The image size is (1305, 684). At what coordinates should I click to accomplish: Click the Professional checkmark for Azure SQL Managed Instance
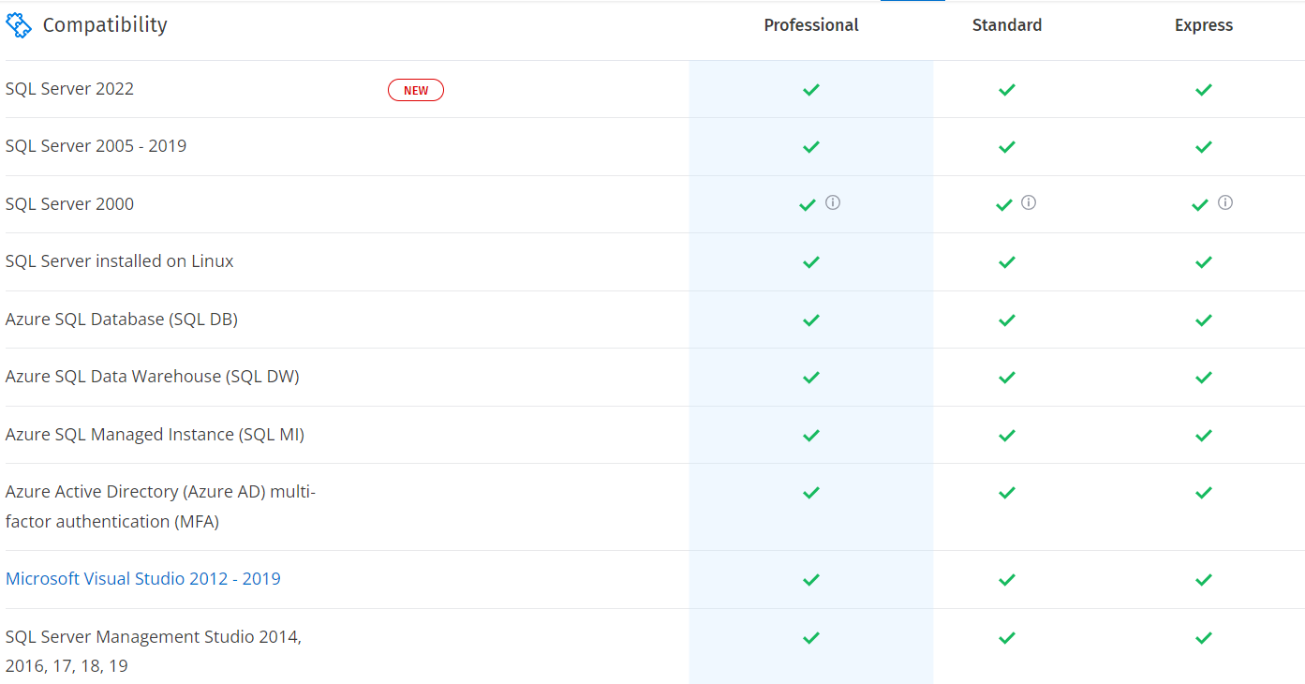811,436
